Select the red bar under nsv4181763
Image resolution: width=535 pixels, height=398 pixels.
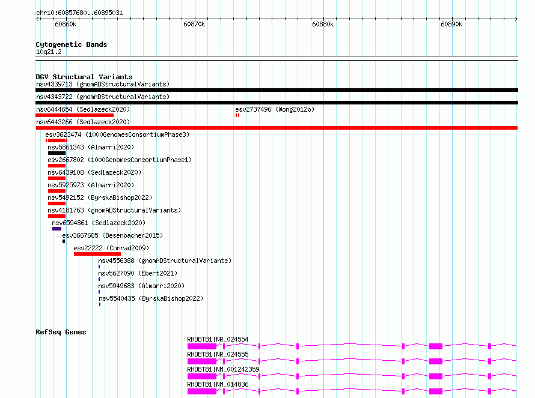[x=57, y=216]
